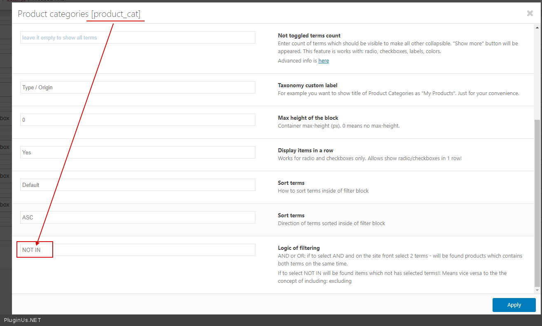Open the Display items in a row dropdown
Image resolution: width=542 pixels, height=326 pixels.
click(x=138, y=152)
